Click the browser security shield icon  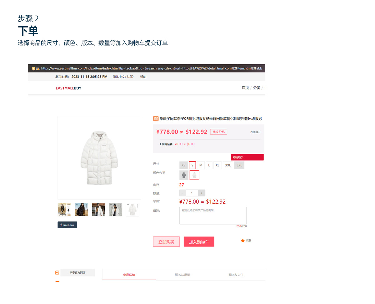[33, 68]
